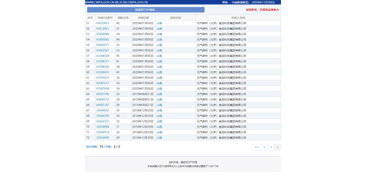Click the < previous page button

264,147
